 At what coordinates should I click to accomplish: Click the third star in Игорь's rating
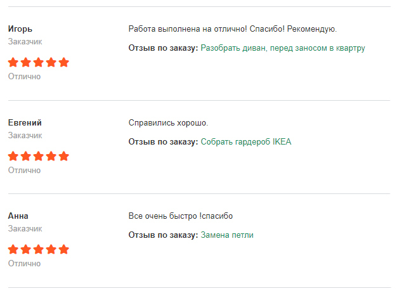(x=38, y=62)
